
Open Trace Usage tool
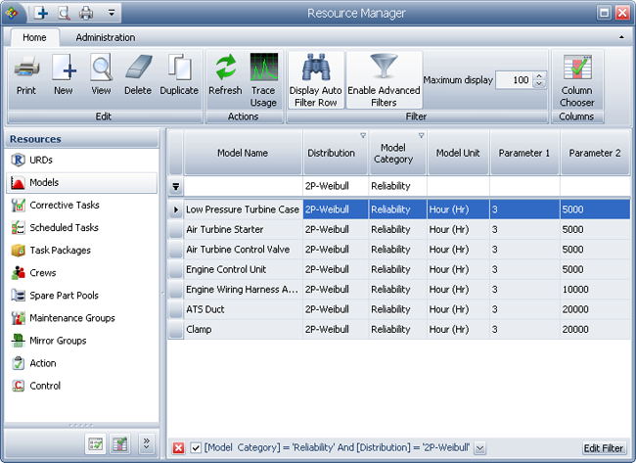(263, 75)
